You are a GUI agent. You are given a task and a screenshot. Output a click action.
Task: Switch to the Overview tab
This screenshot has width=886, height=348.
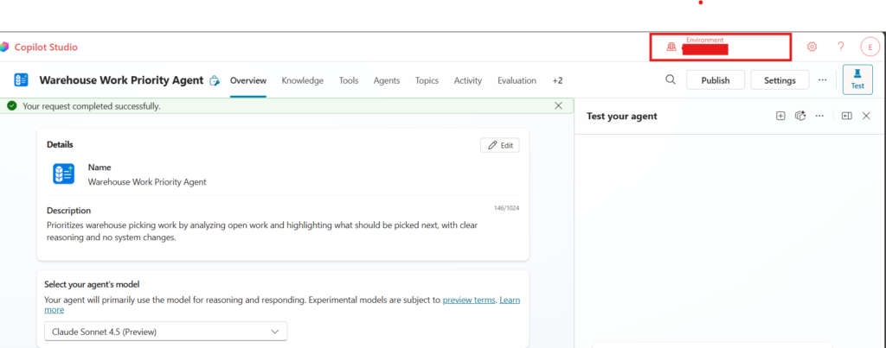[248, 80]
